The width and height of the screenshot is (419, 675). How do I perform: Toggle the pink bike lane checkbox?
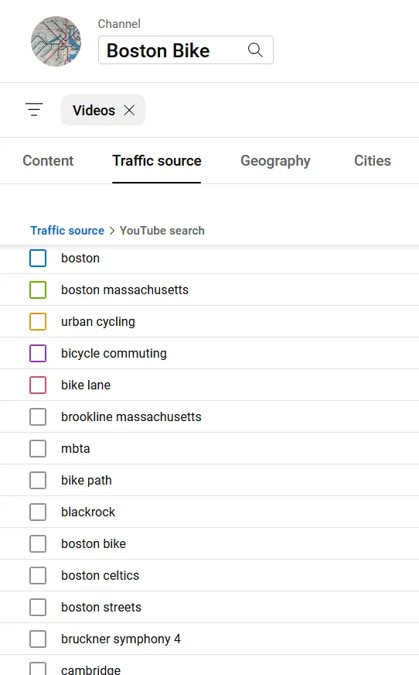click(38, 385)
